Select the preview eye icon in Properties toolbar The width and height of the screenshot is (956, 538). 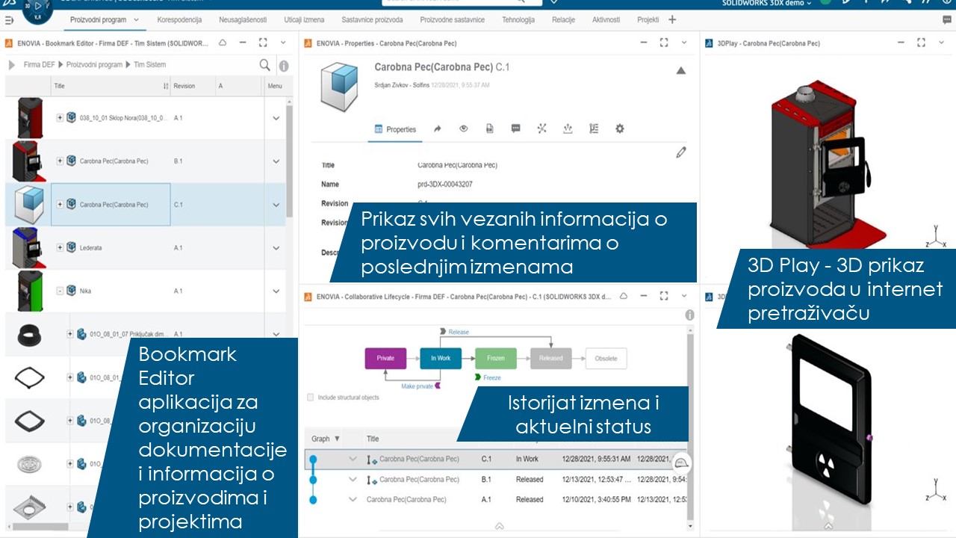click(x=463, y=129)
